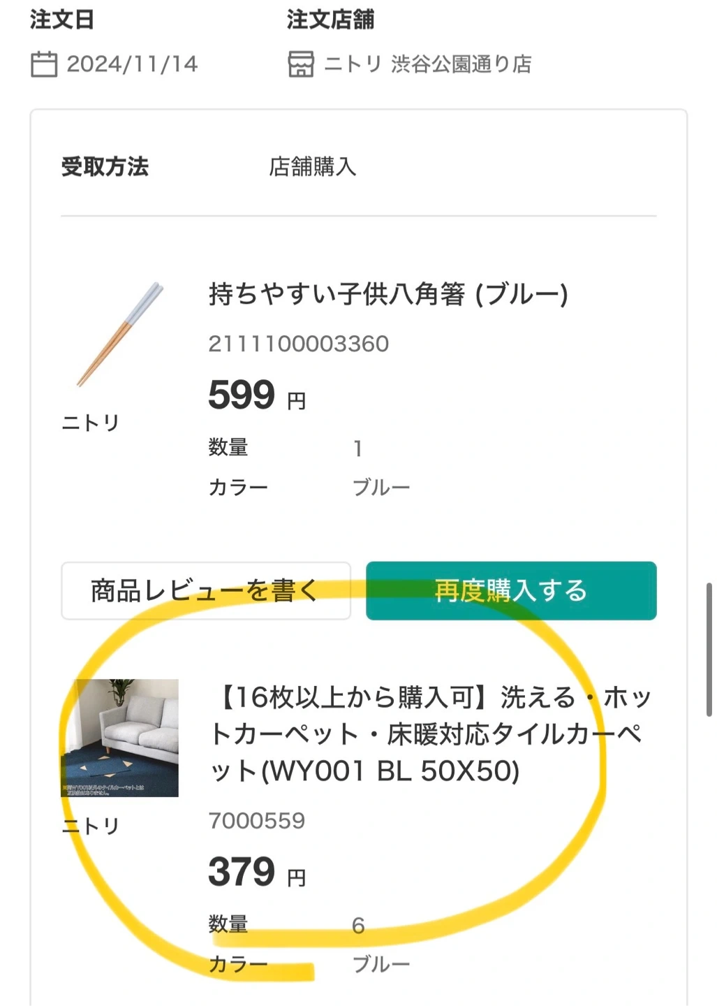The height and width of the screenshot is (1006, 717).
Task: Open the tile carpet product thumbnail
Action: (x=120, y=738)
